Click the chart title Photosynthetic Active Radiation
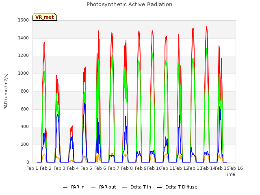This screenshot has width=260, height=195. pyautogui.click(x=129, y=4)
